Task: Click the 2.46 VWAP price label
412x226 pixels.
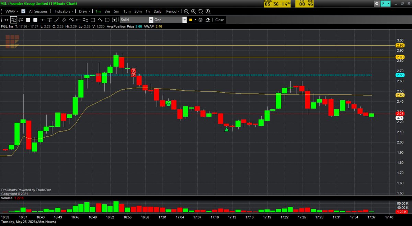Action: [x=400, y=95]
